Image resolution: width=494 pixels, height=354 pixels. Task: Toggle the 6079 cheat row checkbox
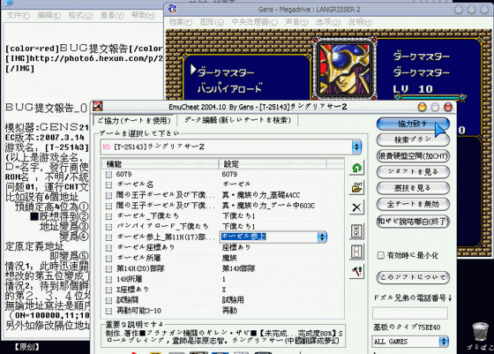[x=109, y=174]
